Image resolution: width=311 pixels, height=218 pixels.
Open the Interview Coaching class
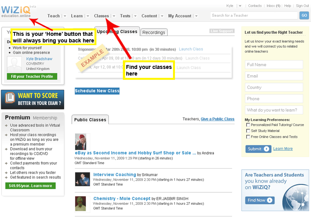[x=115, y=174]
